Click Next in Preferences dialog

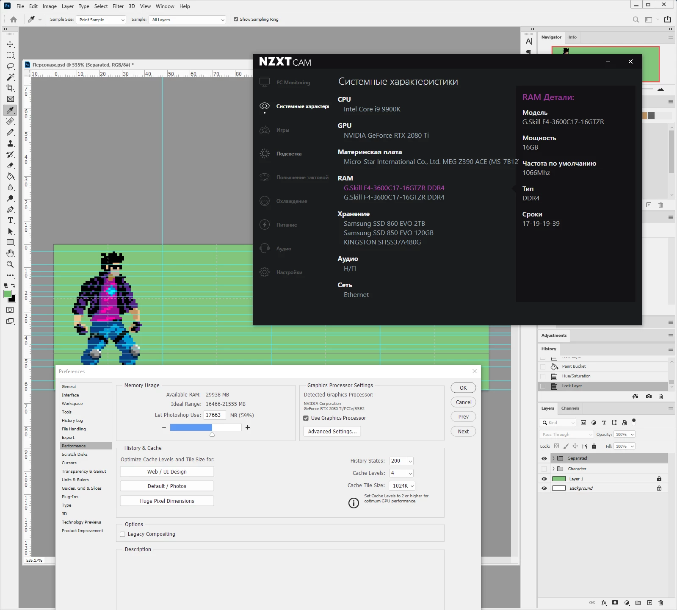463,432
